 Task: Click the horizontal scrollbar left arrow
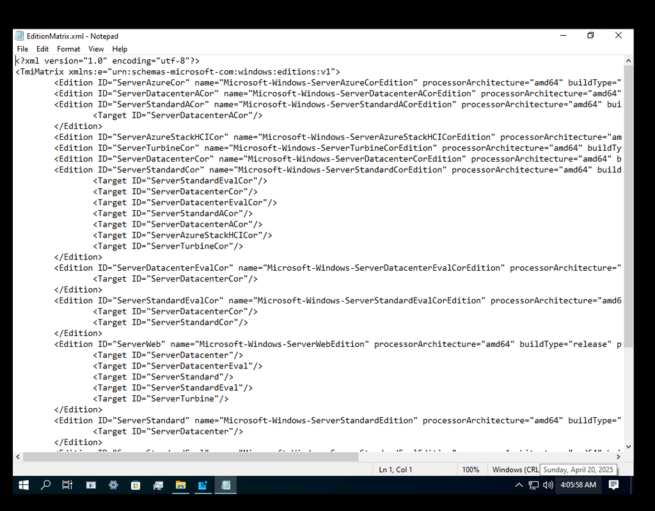18,457
